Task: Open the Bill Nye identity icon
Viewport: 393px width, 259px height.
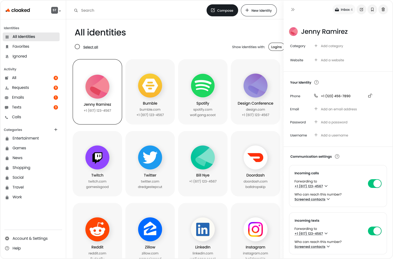Action: 203,157
